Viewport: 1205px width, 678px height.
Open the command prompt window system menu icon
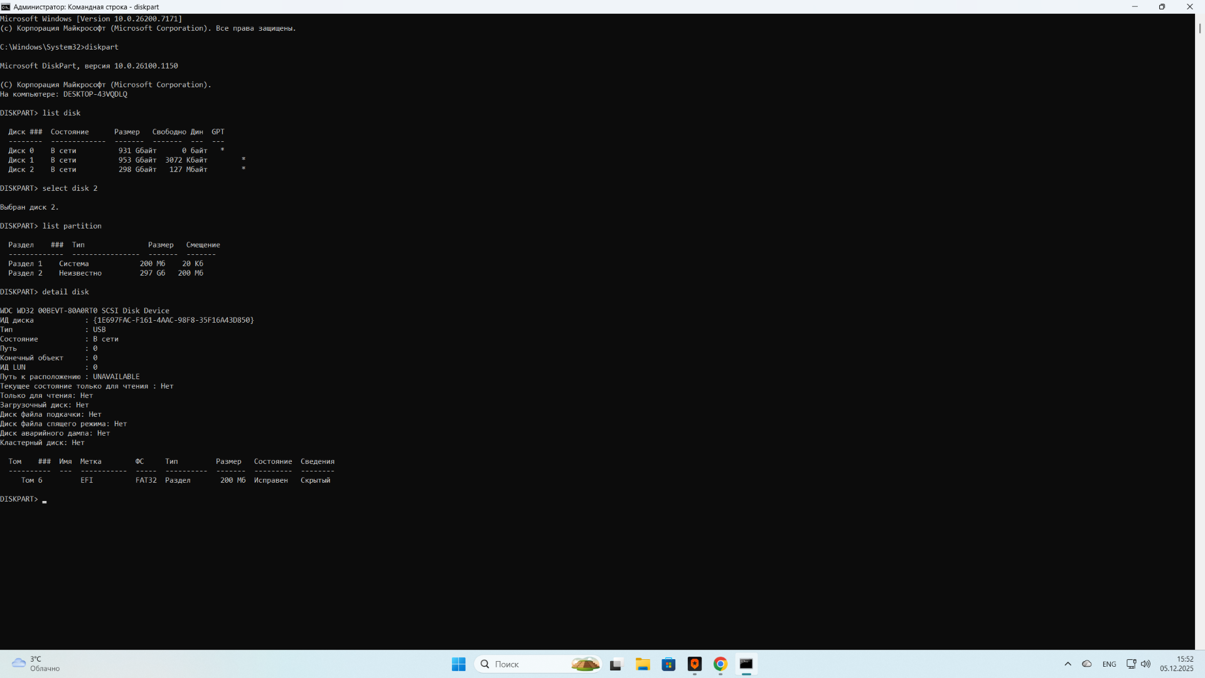pyautogui.click(x=6, y=7)
